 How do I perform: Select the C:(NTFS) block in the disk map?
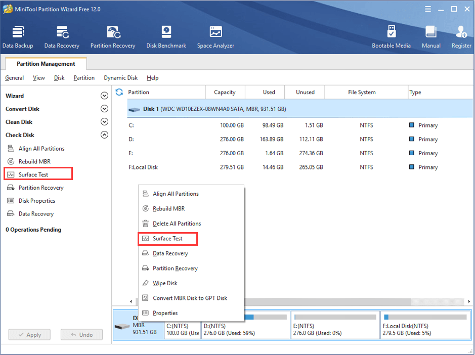tap(183, 330)
